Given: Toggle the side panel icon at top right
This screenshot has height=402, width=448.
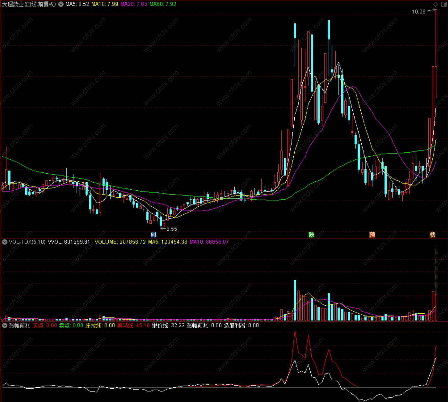Looking at the screenshot, I should tap(444, 4).
